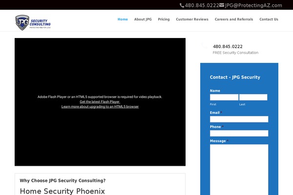Viewport: 293px width, 195px height.
Task: Open the Pricing page
Action: [x=164, y=19]
